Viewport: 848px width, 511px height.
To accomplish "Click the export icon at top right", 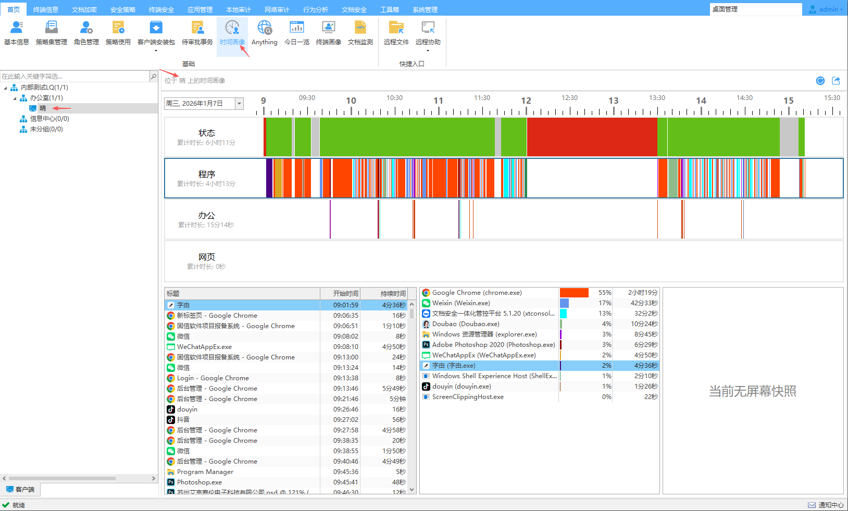I will [x=836, y=81].
